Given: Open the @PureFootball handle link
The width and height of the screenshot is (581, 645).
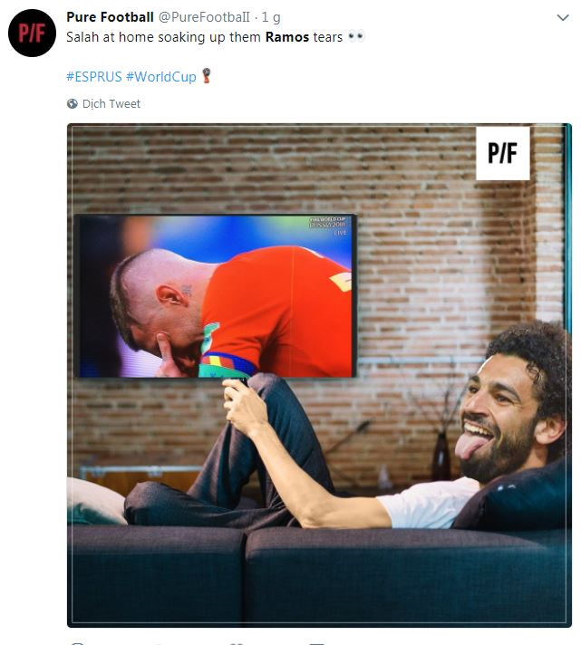Looking at the screenshot, I should click(204, 17).
